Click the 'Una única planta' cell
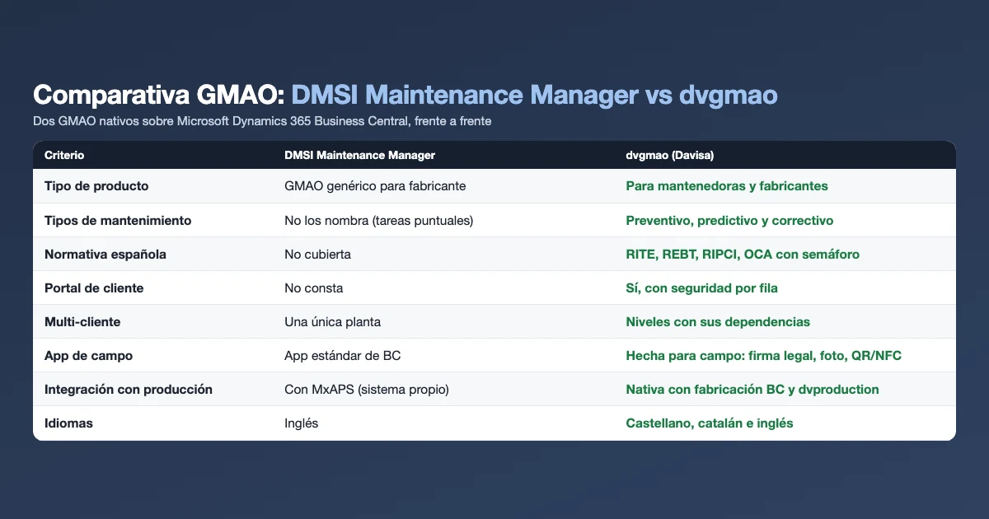 pos(332,321)
